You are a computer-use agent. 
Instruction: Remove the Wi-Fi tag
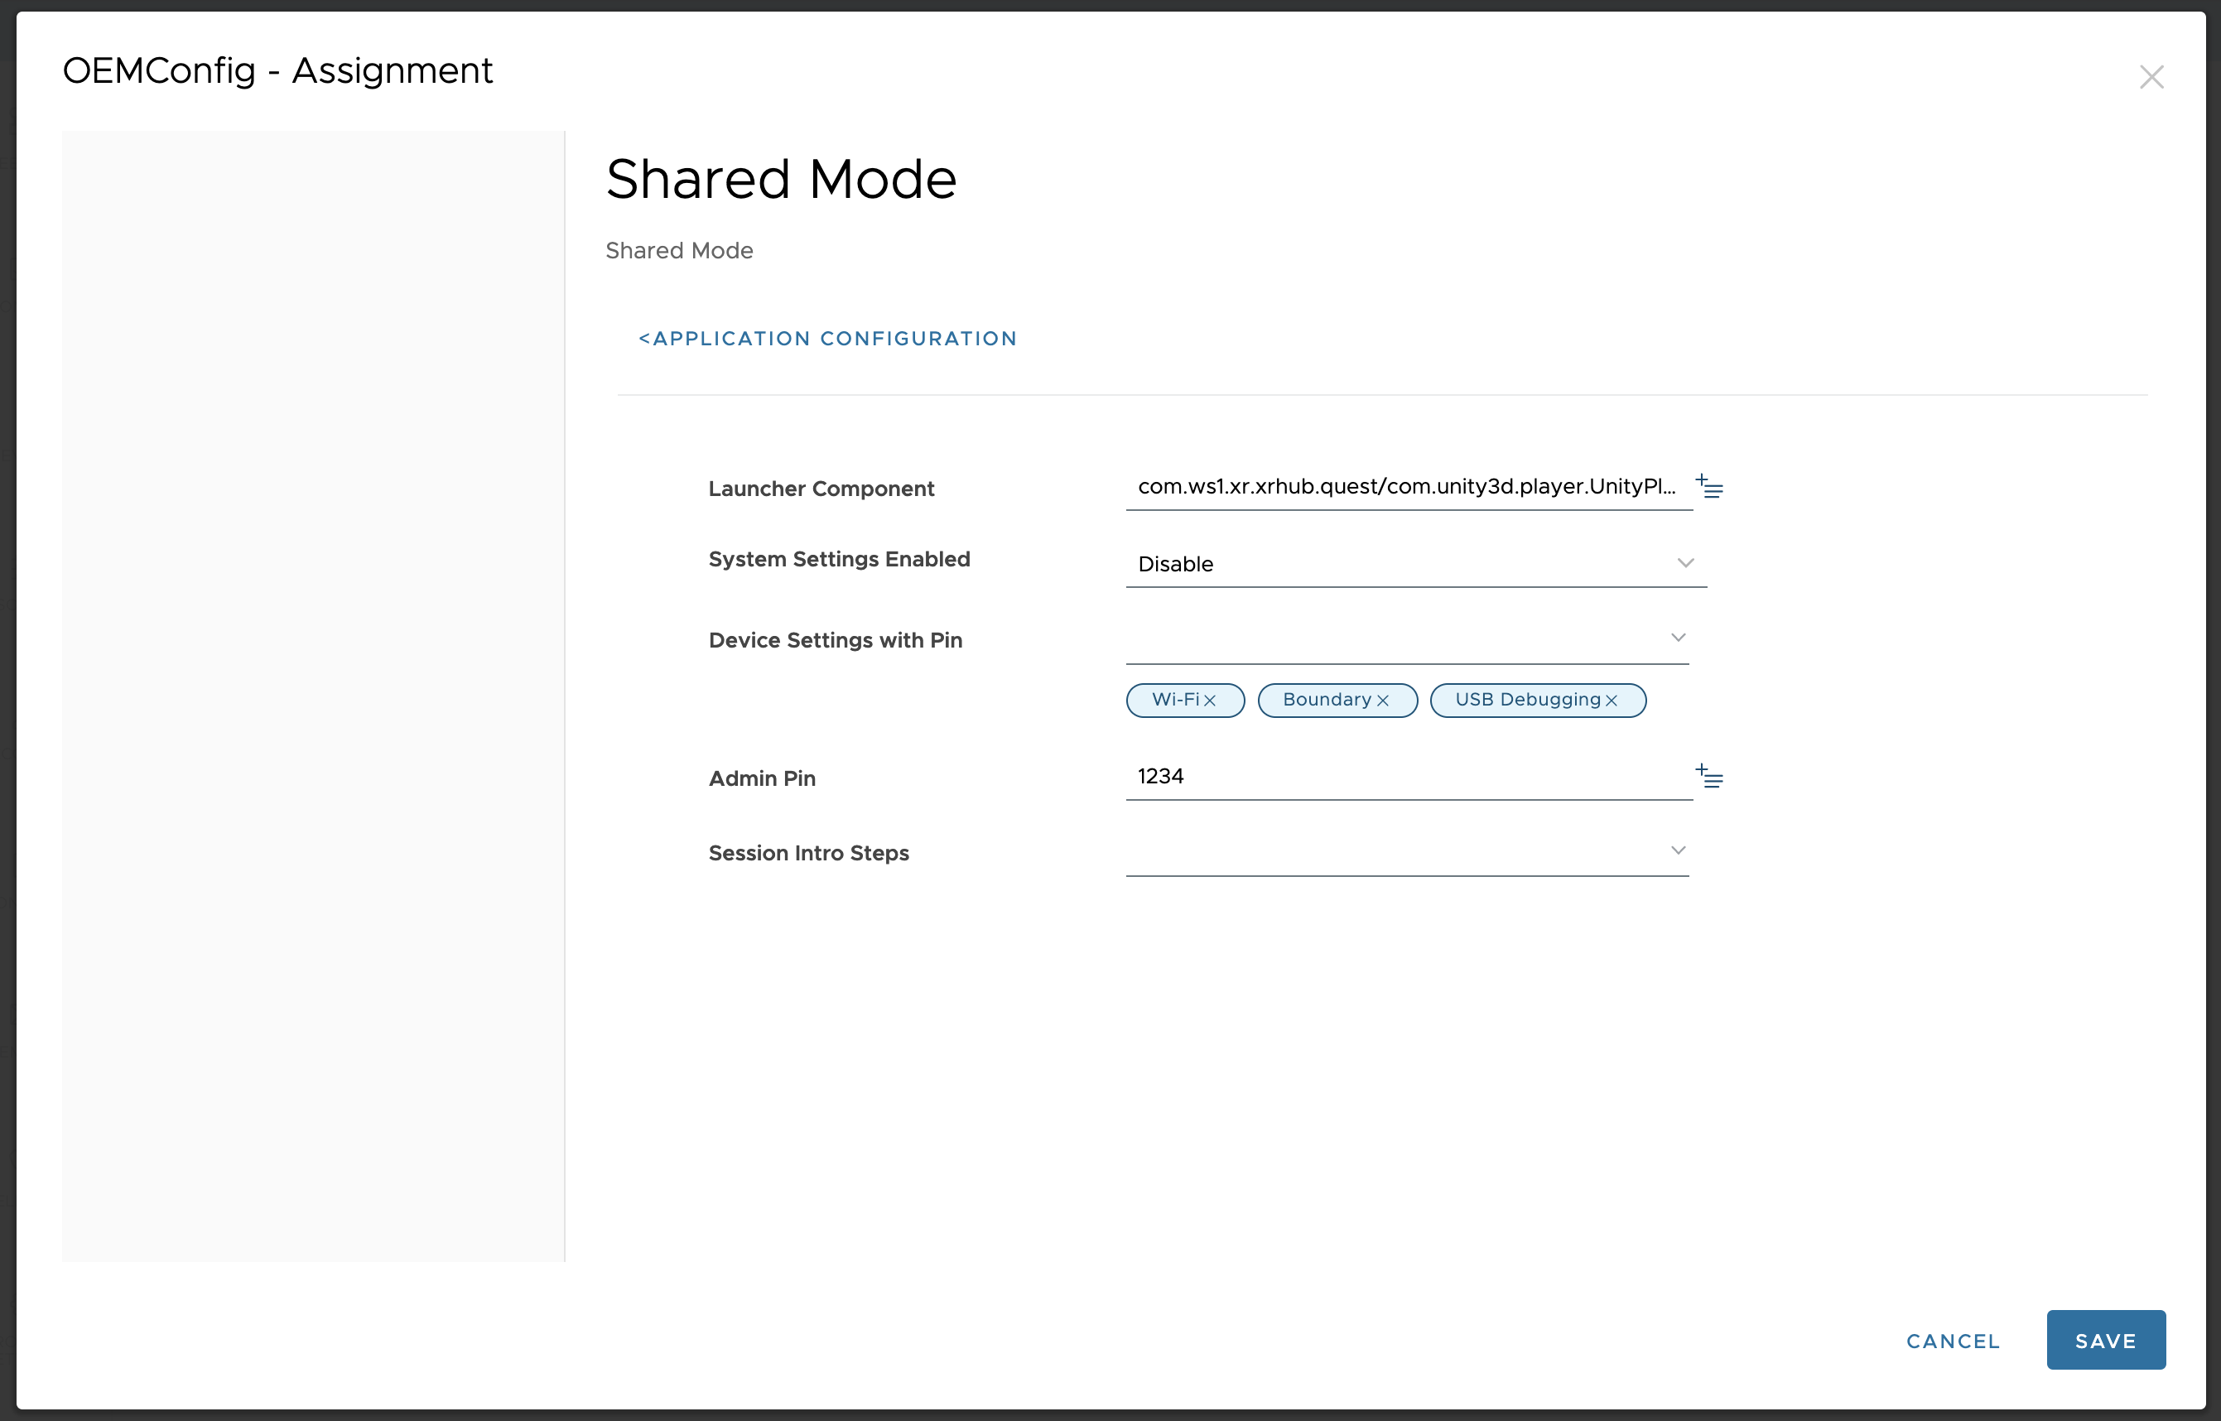coord(1210,701)
